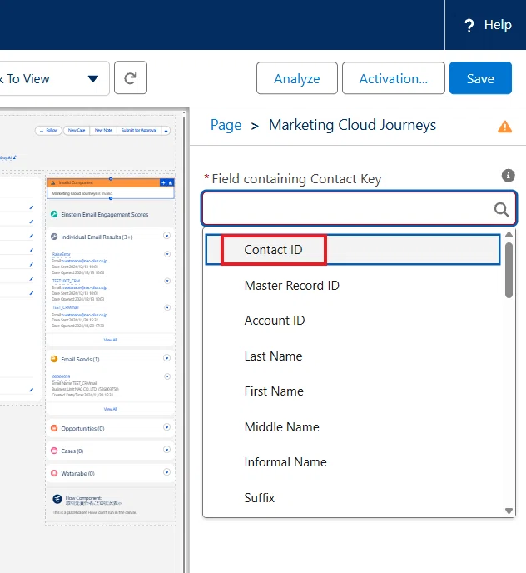
Task: Open the Opportunities menu arrow
Action: pyautogui.click(x=167, y=426)
